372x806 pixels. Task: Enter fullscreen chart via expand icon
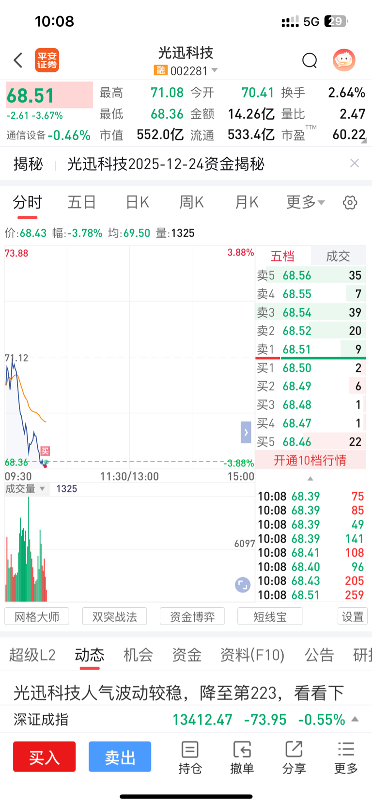[x=243, y=585]
